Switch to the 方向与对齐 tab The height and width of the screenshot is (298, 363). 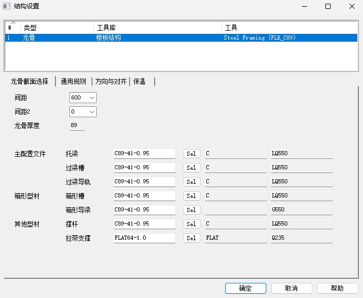[111, 81]
